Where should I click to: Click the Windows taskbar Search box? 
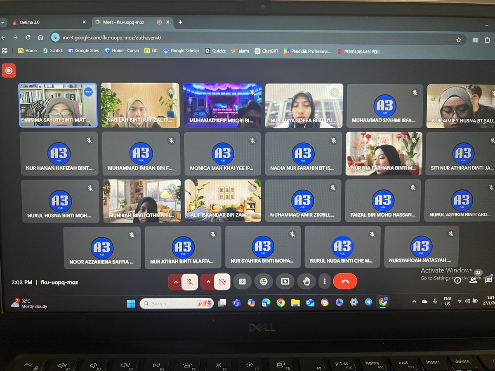[177, 304]
